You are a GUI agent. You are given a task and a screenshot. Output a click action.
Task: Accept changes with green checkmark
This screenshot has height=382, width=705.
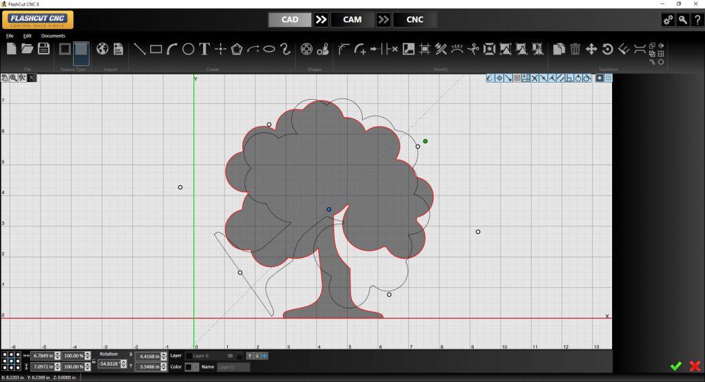(x=675, y=365)
